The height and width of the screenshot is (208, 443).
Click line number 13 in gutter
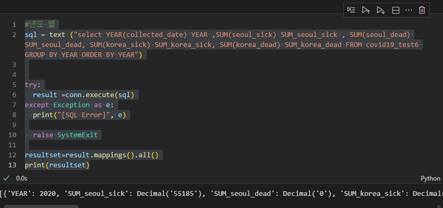tap(12, 165)
